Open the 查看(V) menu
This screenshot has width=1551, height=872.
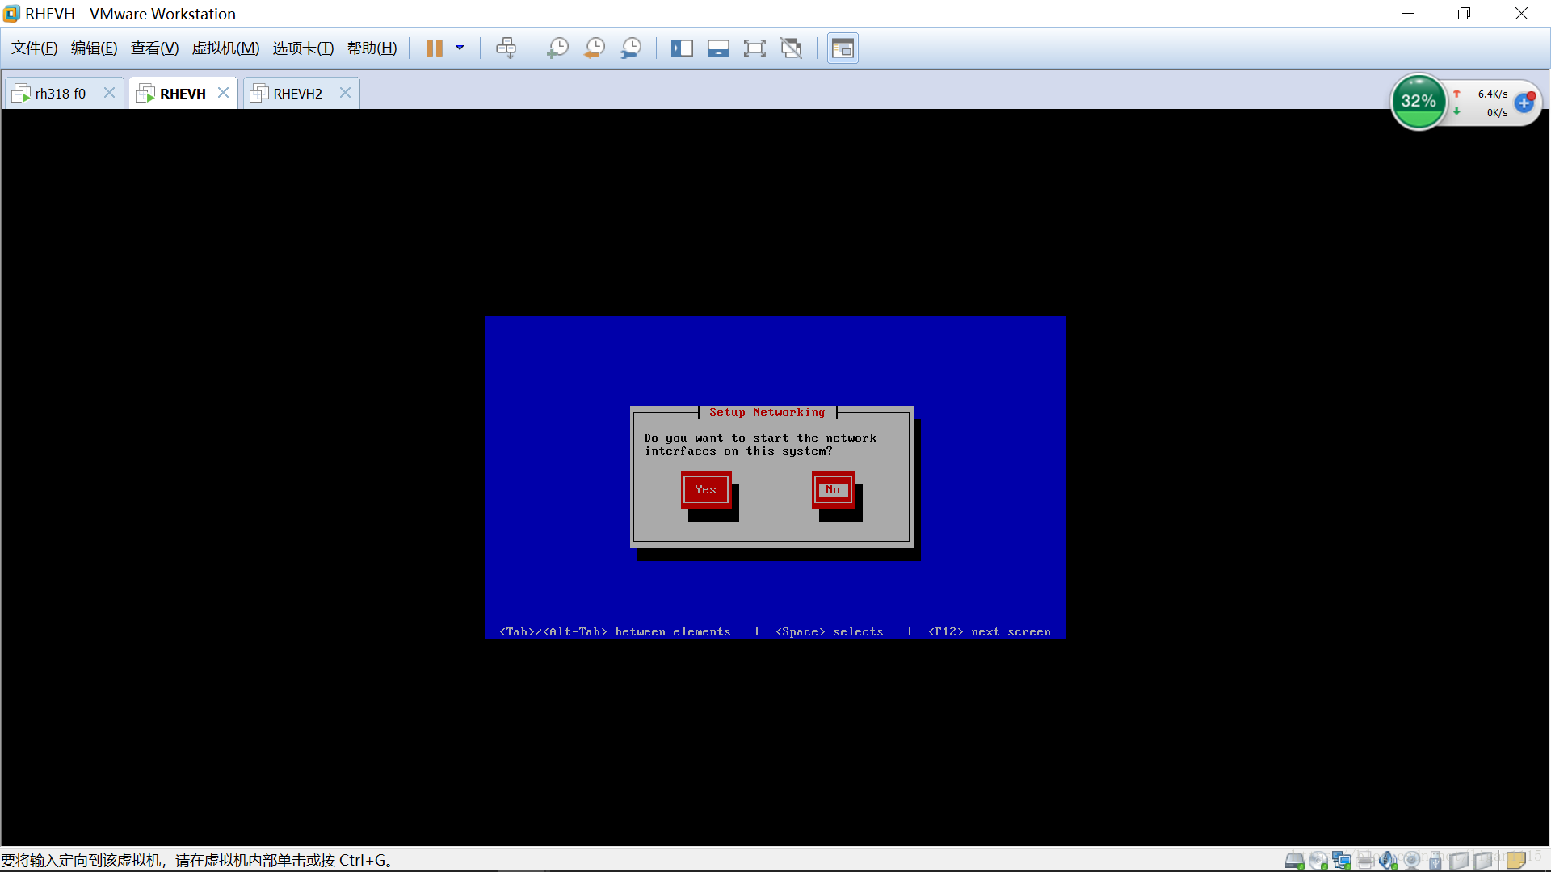click(155, 48)
